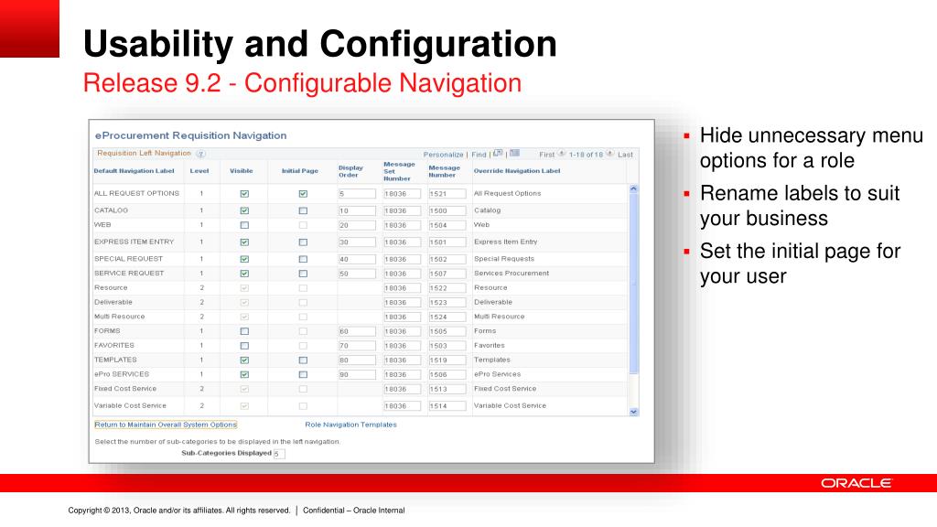Click 'Fixed Cost Service' default label

(125, 388)
